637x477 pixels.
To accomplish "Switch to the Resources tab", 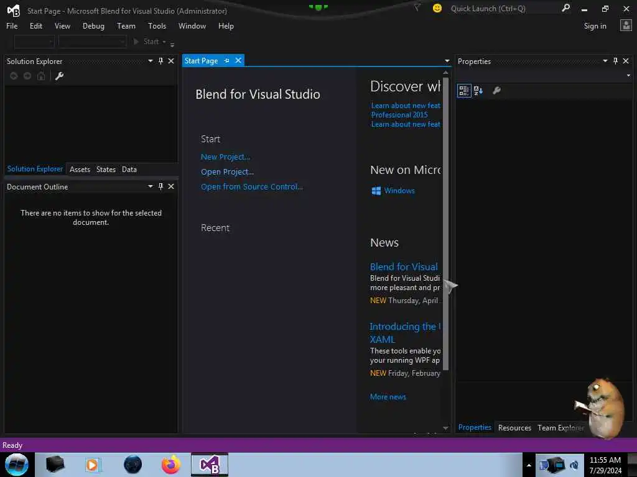I will (x=514, y=428).
